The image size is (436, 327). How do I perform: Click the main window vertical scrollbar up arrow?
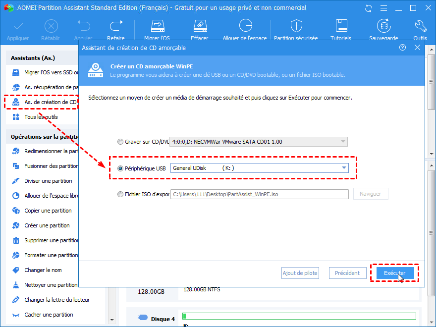(431, 50)
